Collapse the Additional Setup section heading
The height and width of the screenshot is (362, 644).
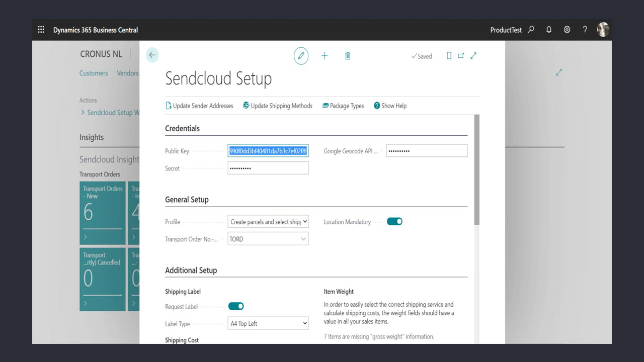[191, 270]
